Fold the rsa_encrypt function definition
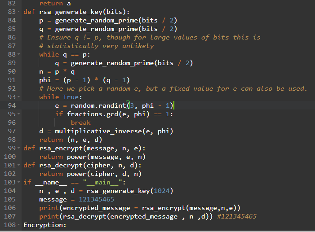The image size is (315, 232). pyautogui.click(x=18, y=148)
